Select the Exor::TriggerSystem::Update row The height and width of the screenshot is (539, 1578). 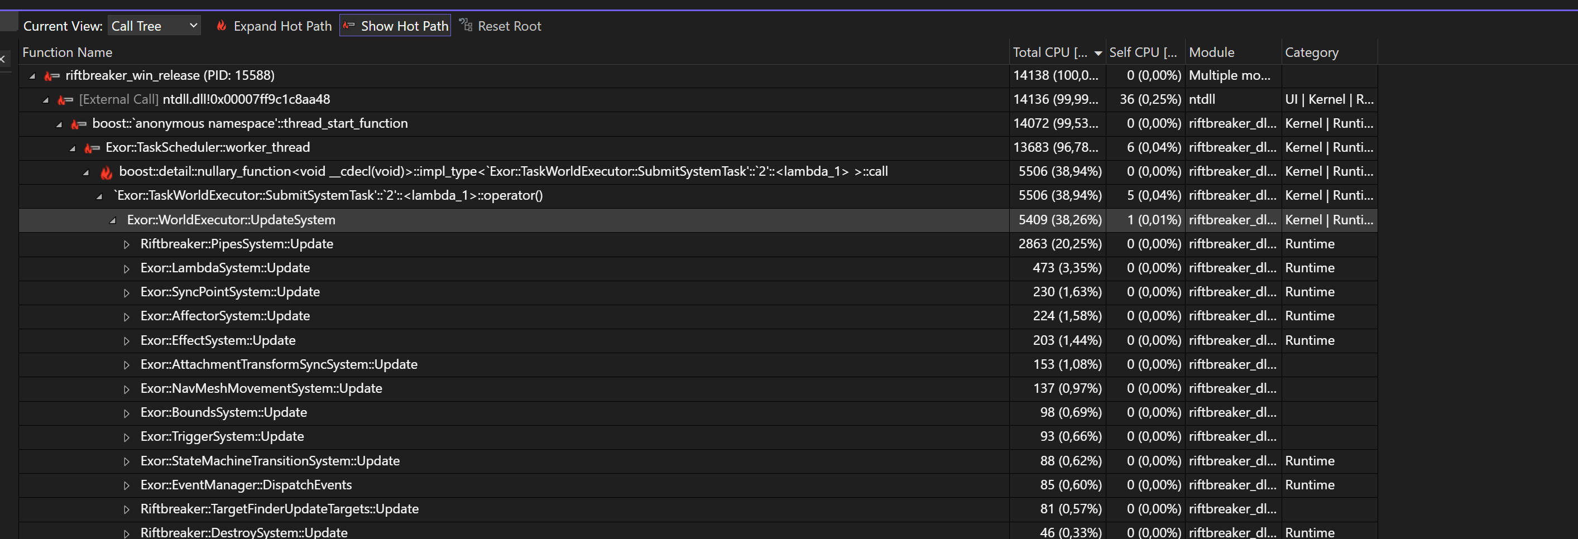[698, 436]
